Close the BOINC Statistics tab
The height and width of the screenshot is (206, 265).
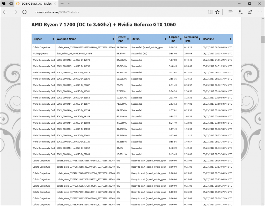55,4
